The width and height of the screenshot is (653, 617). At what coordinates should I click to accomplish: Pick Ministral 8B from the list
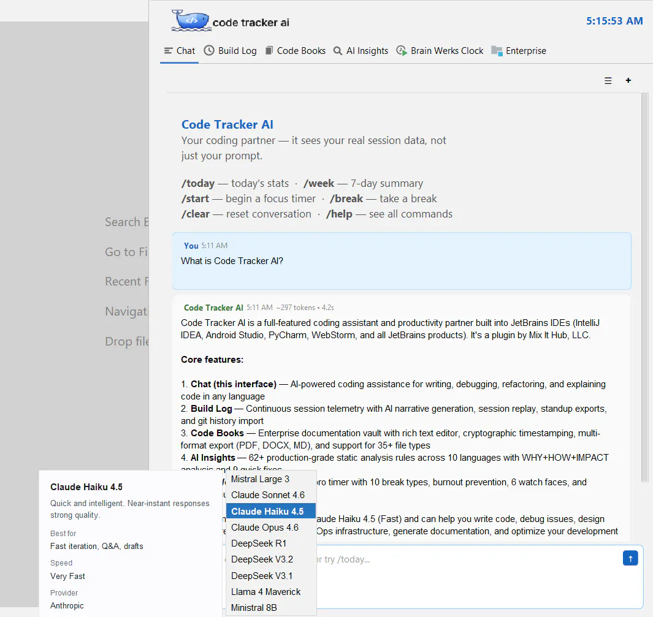(x=270, y=607)
